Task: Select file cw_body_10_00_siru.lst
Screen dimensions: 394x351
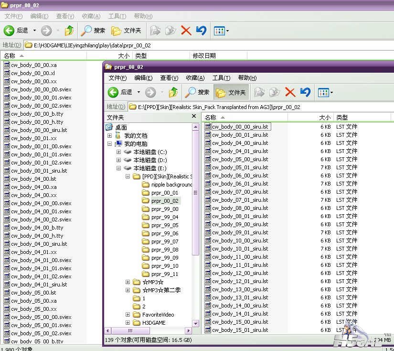Action: [x=240, y=241]
